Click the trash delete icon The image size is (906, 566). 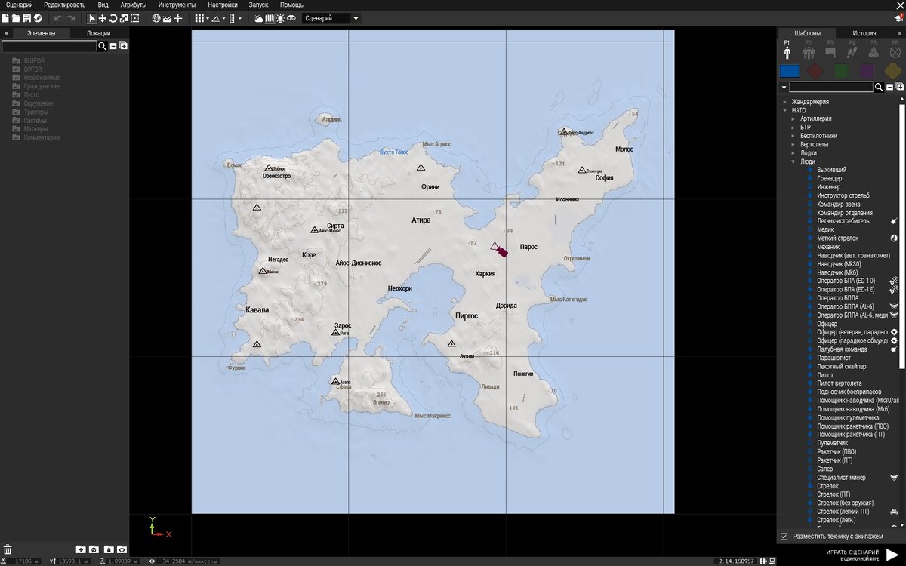click(8, 549)
